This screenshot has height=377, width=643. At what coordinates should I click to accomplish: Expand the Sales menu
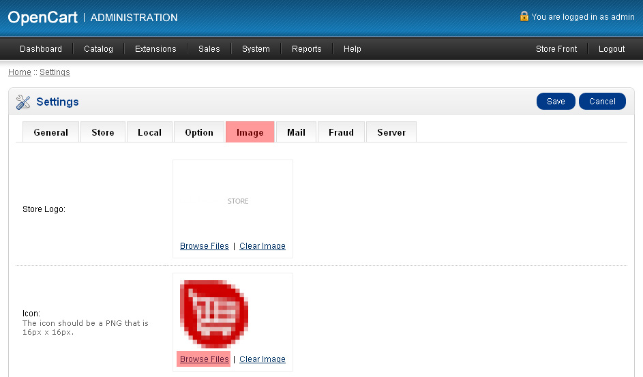coord(209,49)
